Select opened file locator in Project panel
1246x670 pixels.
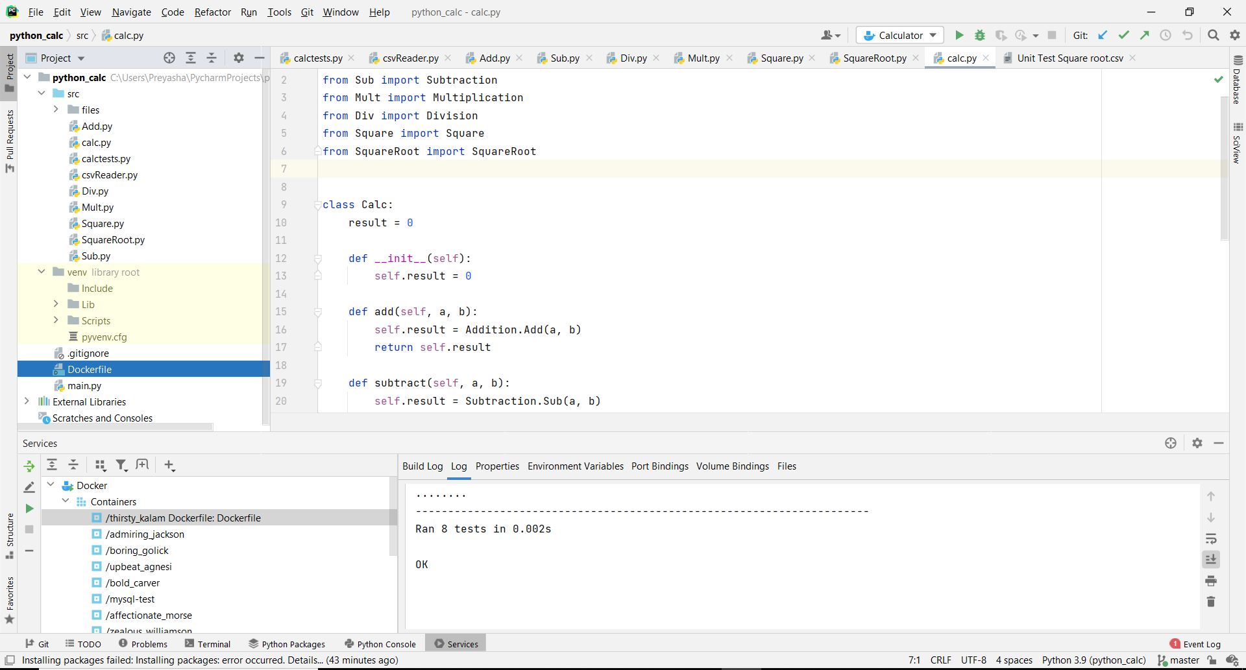[x=169, y=58]
